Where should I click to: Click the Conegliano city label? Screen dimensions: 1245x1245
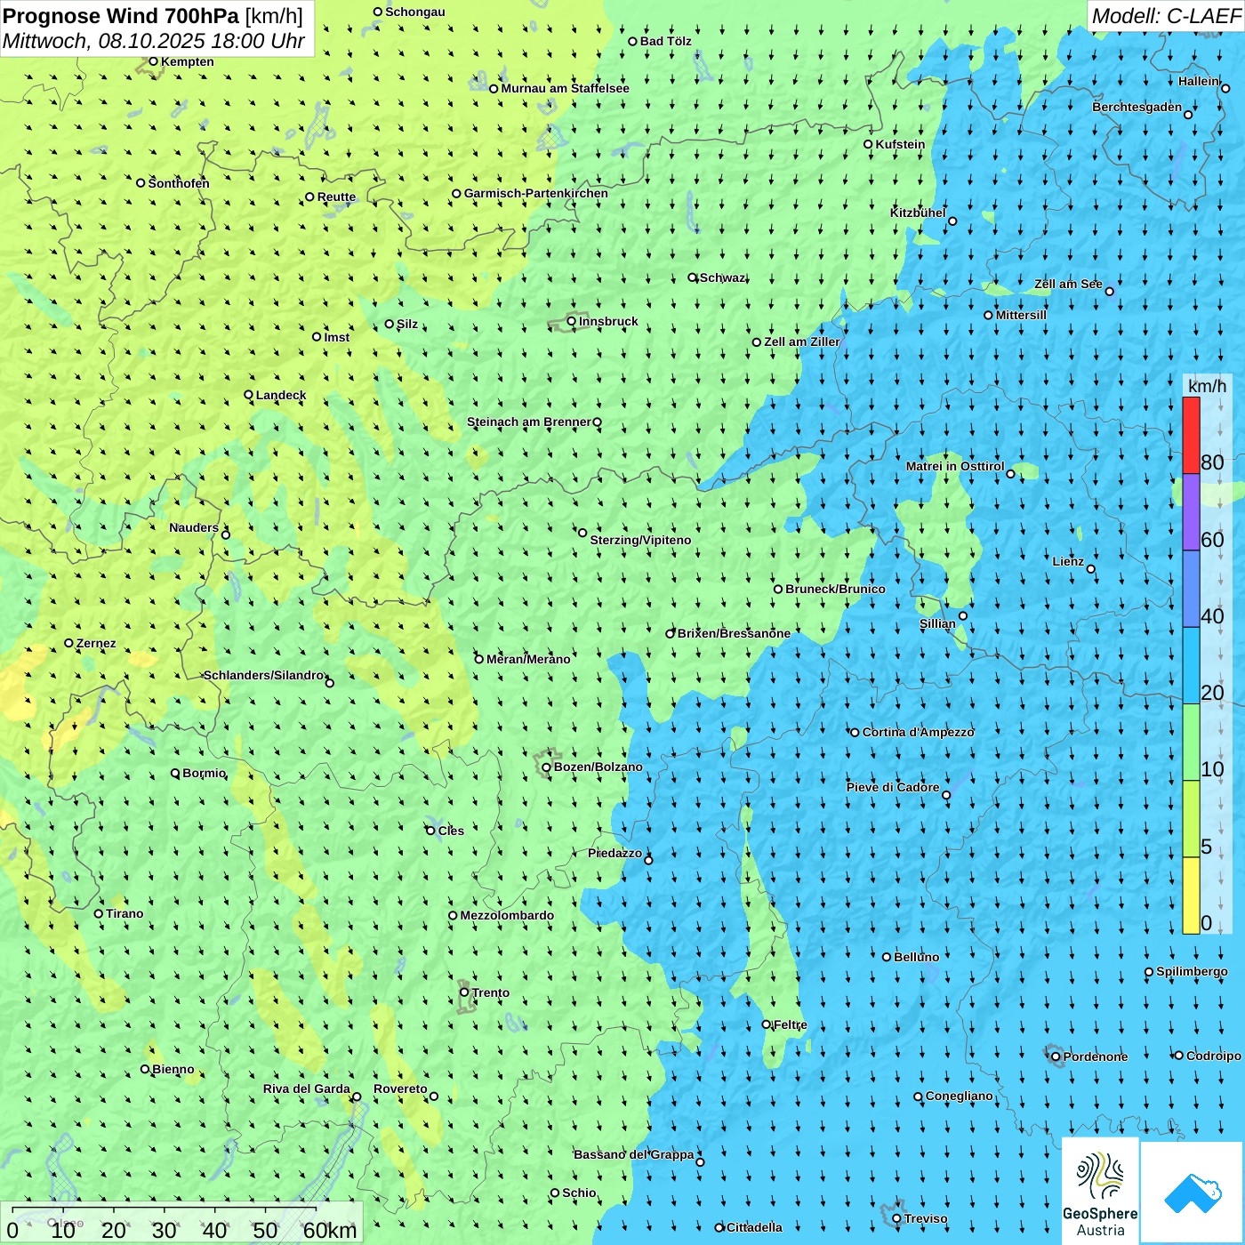pos(960,1096)
